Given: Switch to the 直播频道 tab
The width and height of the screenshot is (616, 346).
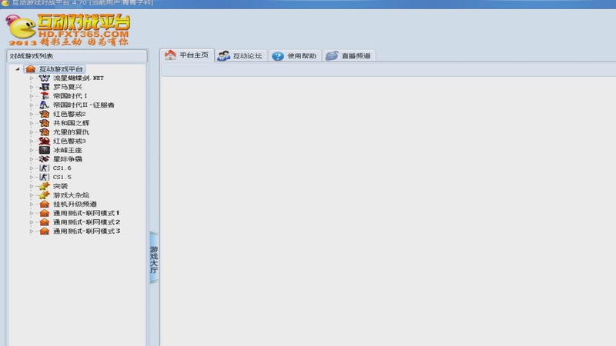Looking at the screenshot, I should click(349, 55).
